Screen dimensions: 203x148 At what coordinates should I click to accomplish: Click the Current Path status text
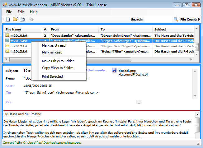(42, 143)
